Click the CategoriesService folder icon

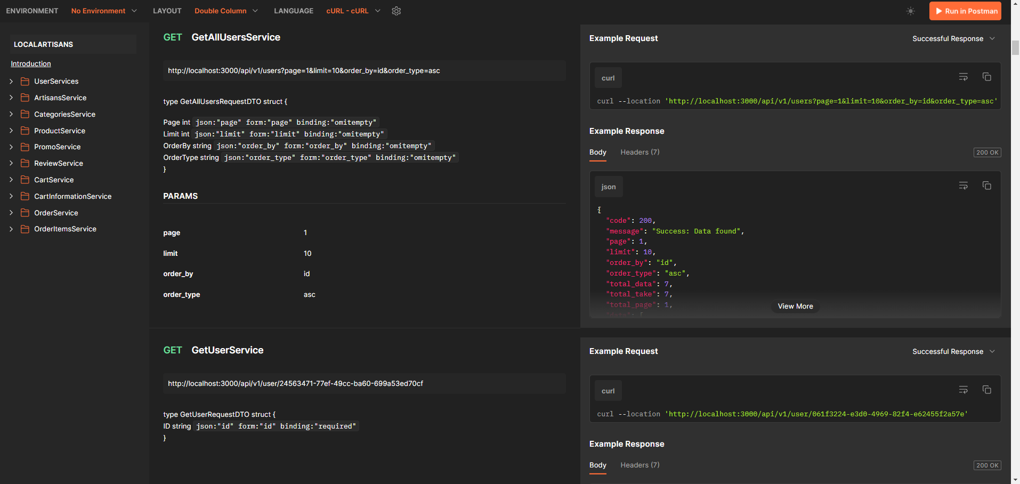[25, 114]
